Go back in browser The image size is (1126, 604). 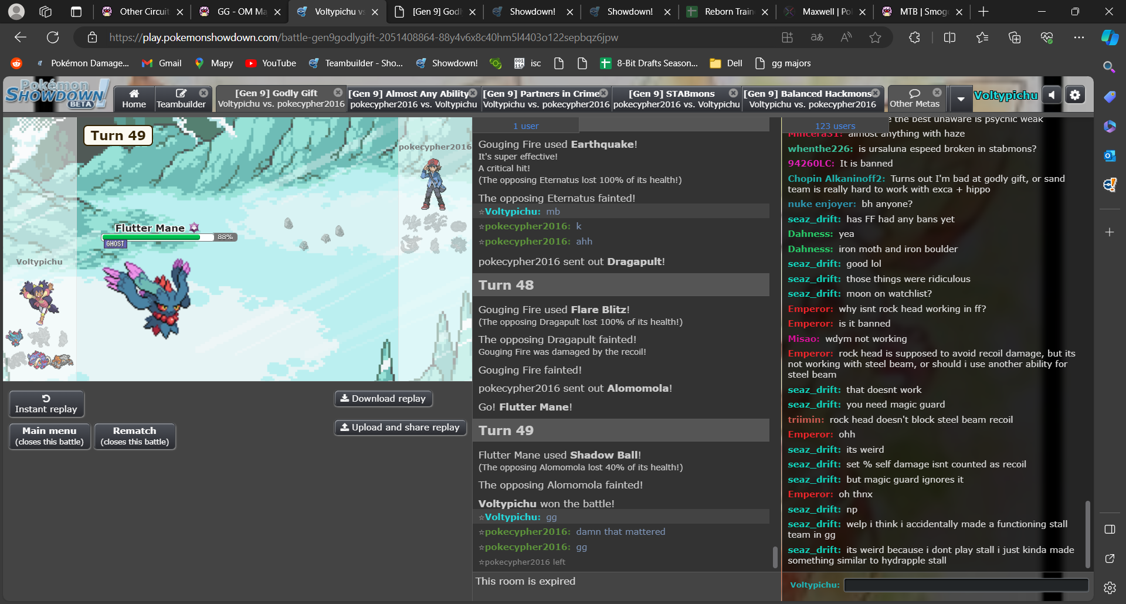(x=21, y=38)
